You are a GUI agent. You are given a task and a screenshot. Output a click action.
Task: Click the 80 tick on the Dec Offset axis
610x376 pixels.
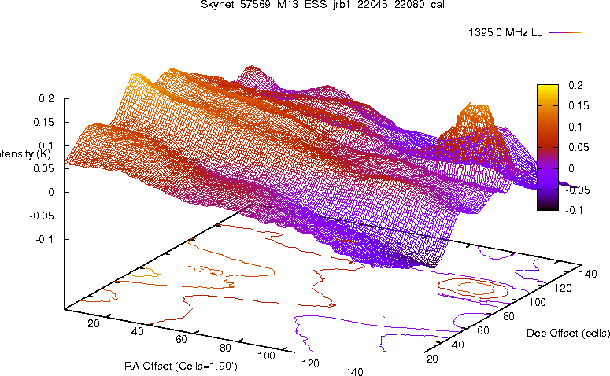pyautogui.click(x=508, y=316)
